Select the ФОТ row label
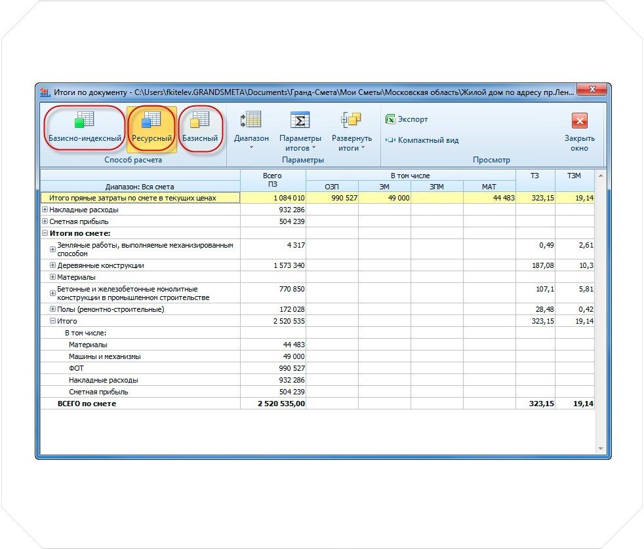 click(x=76, y=368)
